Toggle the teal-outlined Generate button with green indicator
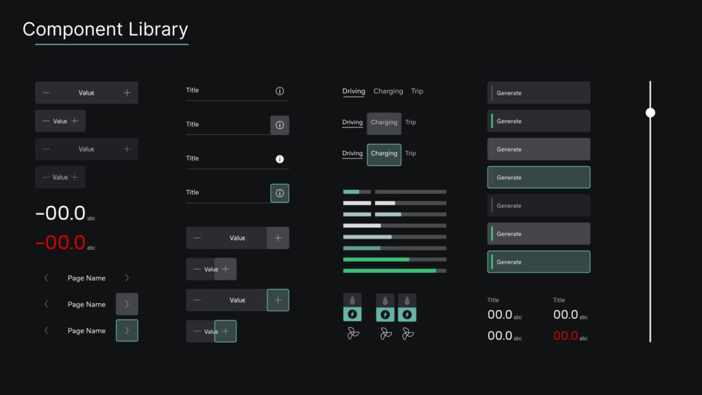Viewport: 702px width, 395px height. point(539,262)
